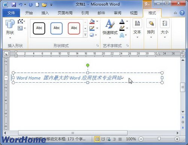The image size is (188, 145).
Task: Click the 100% zoom level button
Action: click(x=131, y=139)
